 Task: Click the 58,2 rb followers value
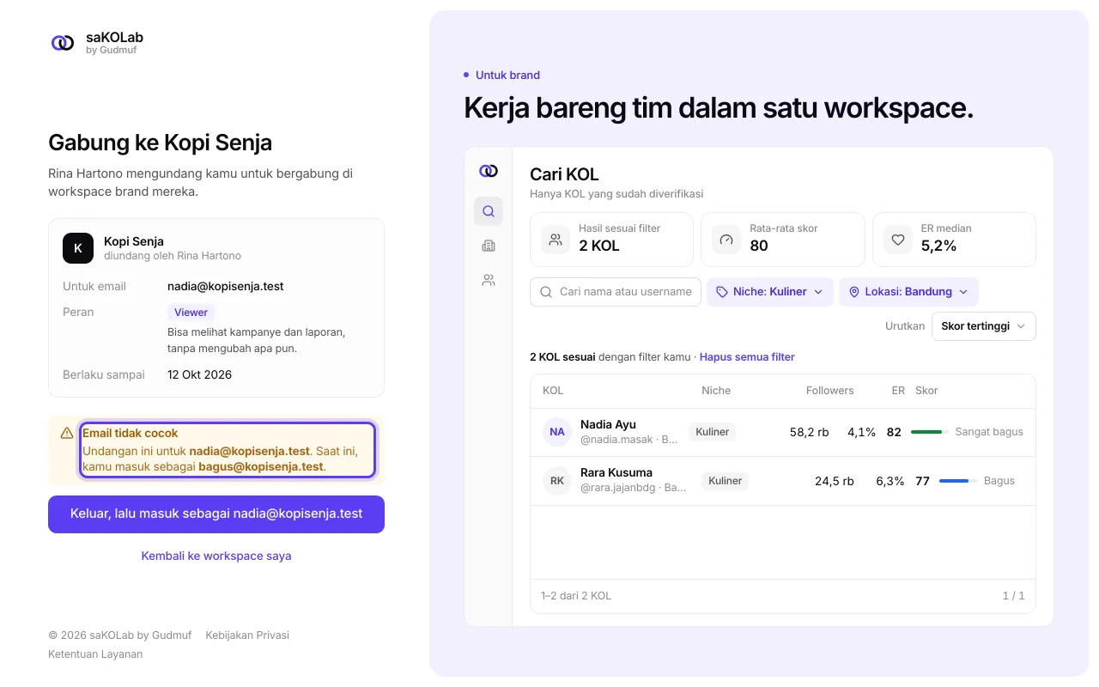[x=810, y=432]
